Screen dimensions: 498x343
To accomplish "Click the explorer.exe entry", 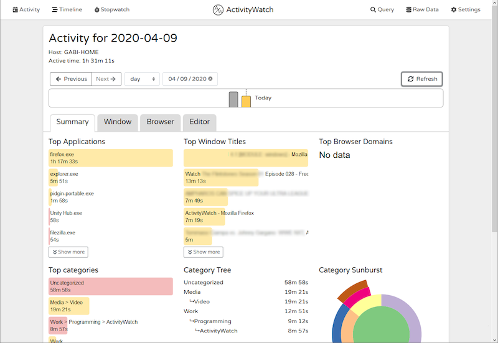I will 111,178.
